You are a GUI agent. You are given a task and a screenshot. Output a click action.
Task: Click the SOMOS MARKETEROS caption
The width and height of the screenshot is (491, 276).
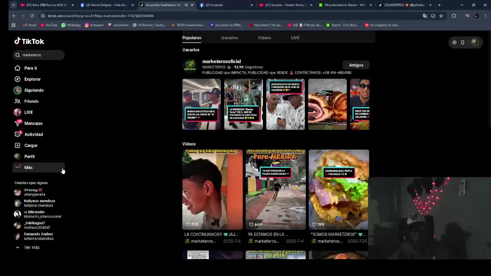point(338,235)
